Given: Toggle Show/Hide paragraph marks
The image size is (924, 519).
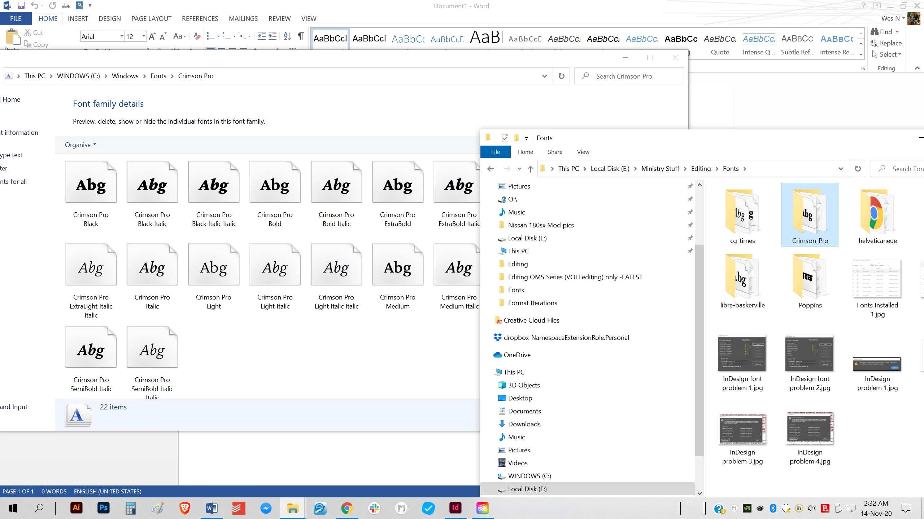Looking at the screenshot, I should (301, 36).
